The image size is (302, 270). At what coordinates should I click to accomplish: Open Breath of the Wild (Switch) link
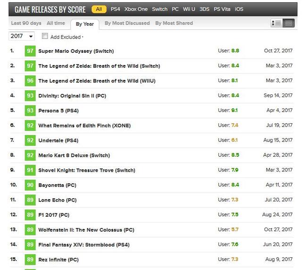(x=99, y=66)
